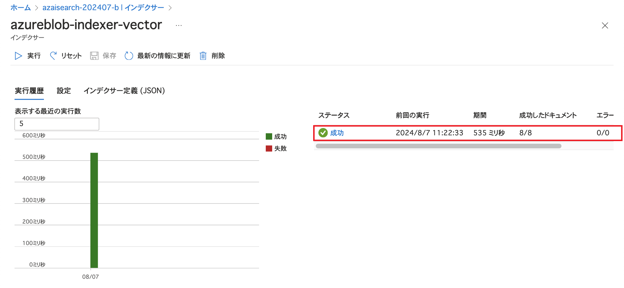This screenshot has width=624, height=288.
Task: Open the 成功 status link in table
Action: pyautogui.click(x=337, y=133)
